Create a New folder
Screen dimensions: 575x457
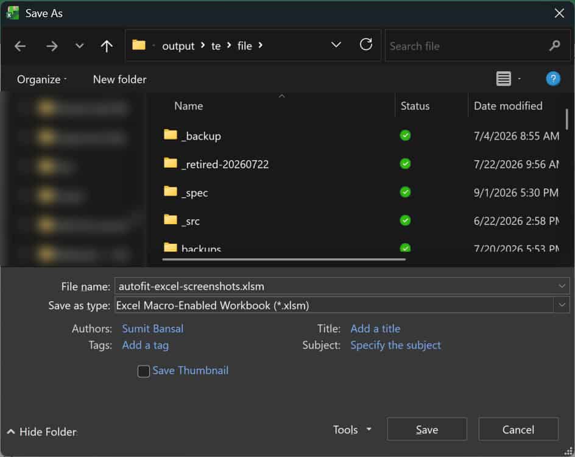tap(119, 80)
